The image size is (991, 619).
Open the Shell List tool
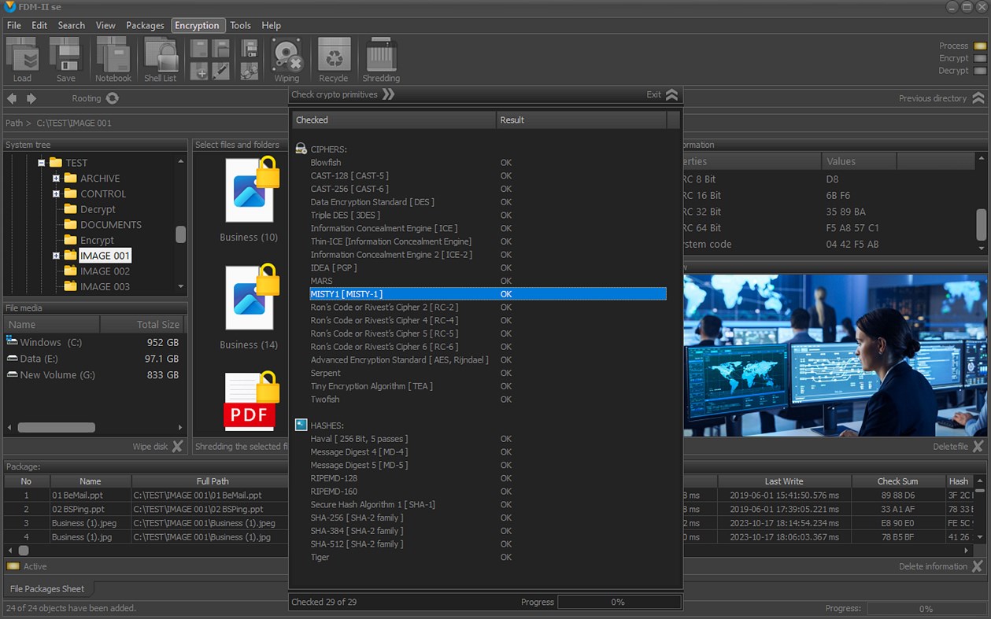tap(161, 55)
